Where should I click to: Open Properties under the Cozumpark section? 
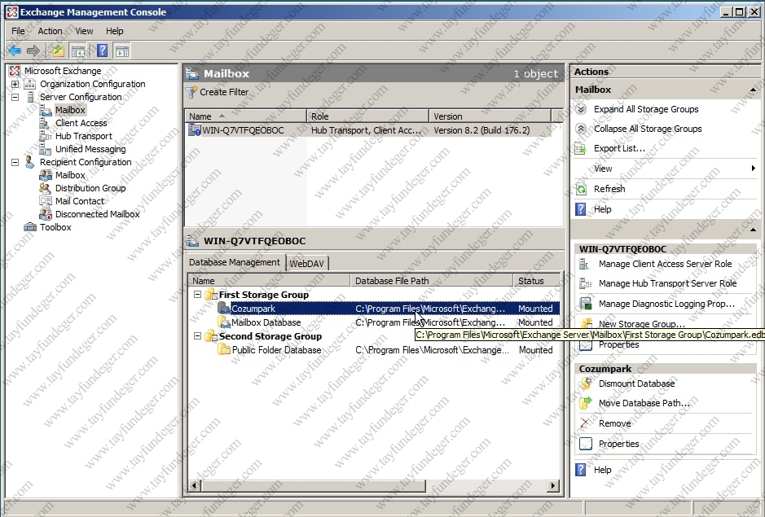(x=618, y=444)
